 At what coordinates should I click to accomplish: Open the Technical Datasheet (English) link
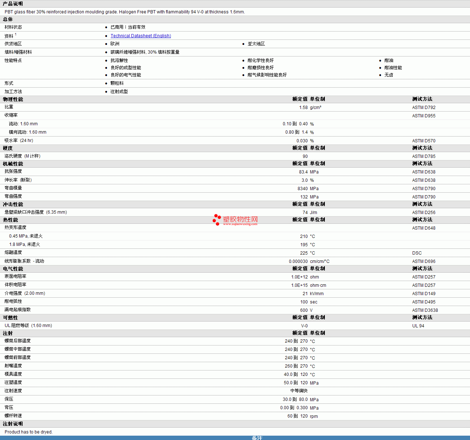[x=140, y=36]
